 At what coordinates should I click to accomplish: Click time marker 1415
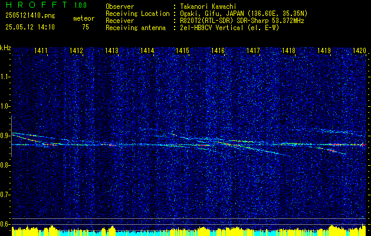click(x=182, y=50)
